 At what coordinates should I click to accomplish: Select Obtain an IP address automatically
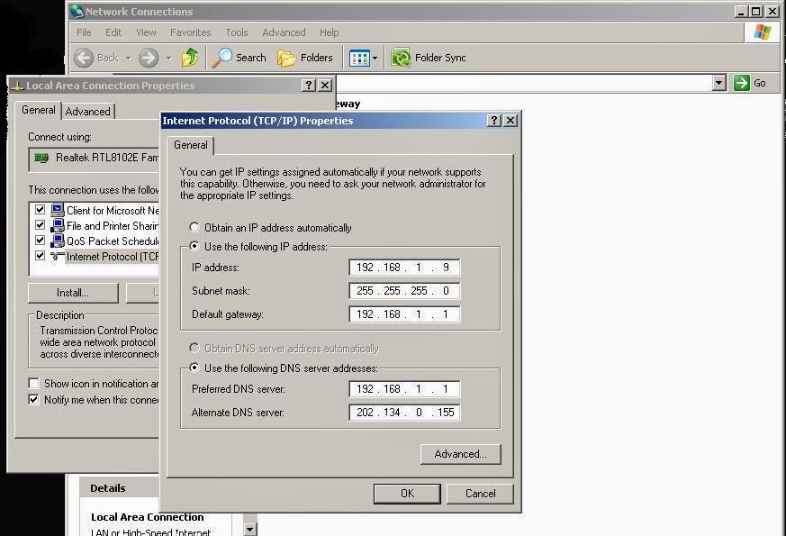pos(194,227)
